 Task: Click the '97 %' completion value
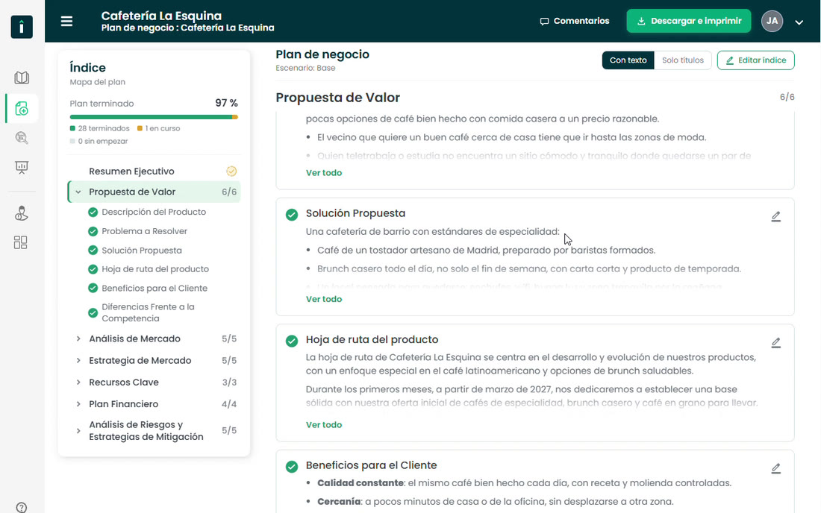coord(226,103)
